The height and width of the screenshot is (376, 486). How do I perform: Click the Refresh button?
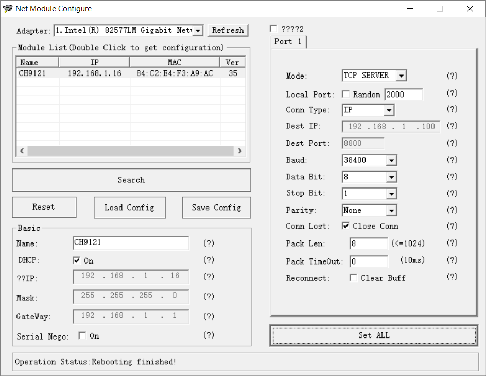point(228,30)
